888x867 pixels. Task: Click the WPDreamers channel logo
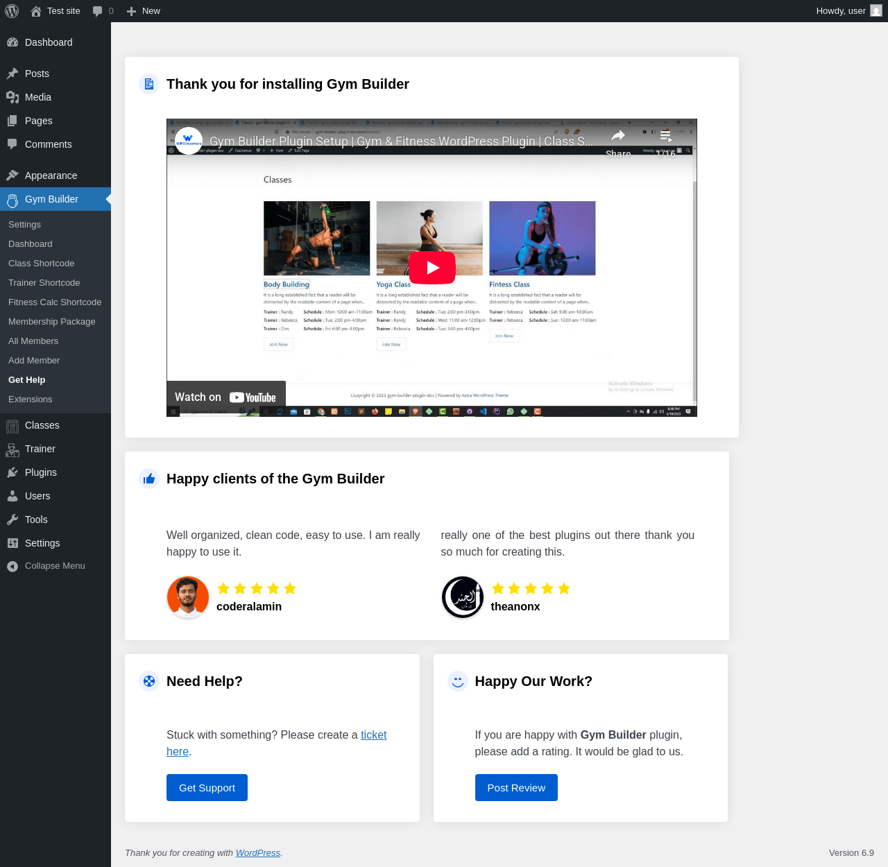click(189, 141)
